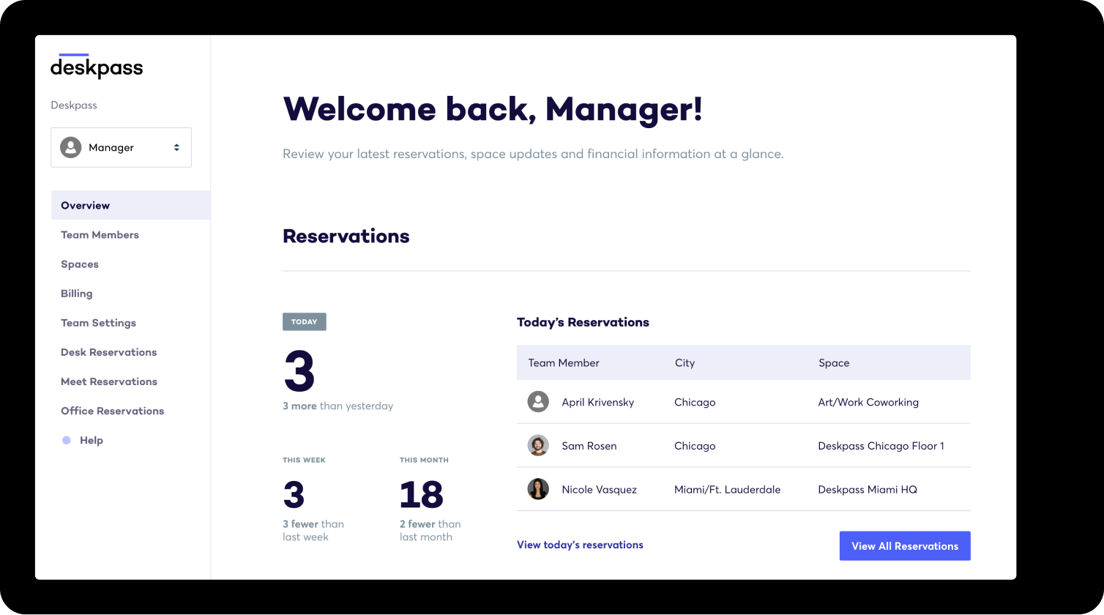
Task: Click the Reservations section heading
Action: (x=346, y=236)
